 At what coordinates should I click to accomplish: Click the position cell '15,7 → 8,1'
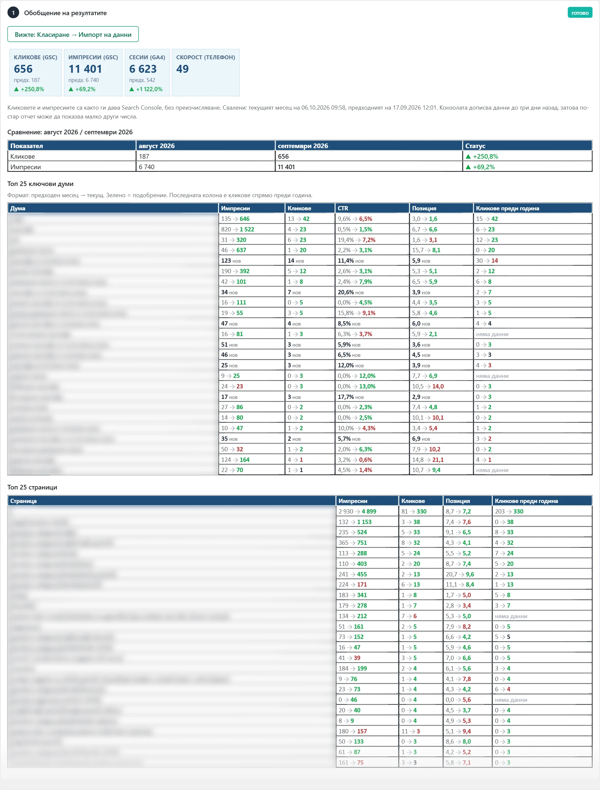coord(441,250)
